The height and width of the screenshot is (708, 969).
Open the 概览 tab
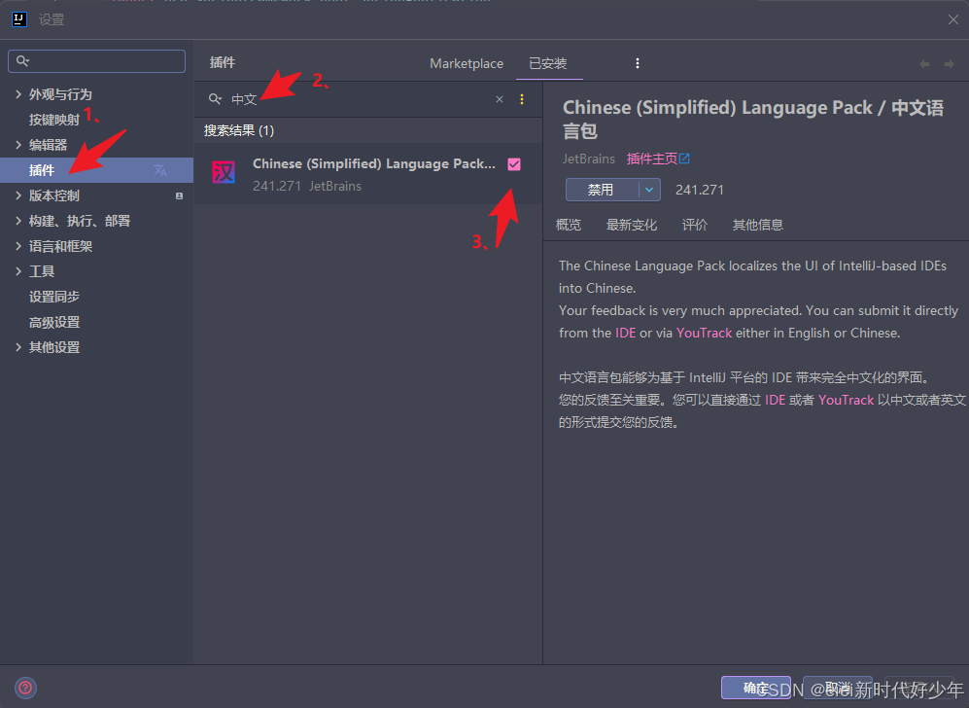click(569, 225)
